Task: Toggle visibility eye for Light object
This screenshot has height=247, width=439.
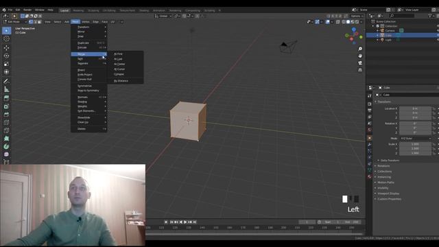Action: pos(438,40)
